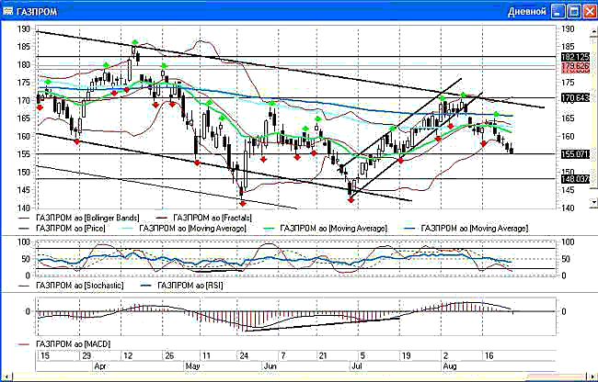The image size is (598, 382).
Task: Click the Jun month label
Action: [270, 366]
